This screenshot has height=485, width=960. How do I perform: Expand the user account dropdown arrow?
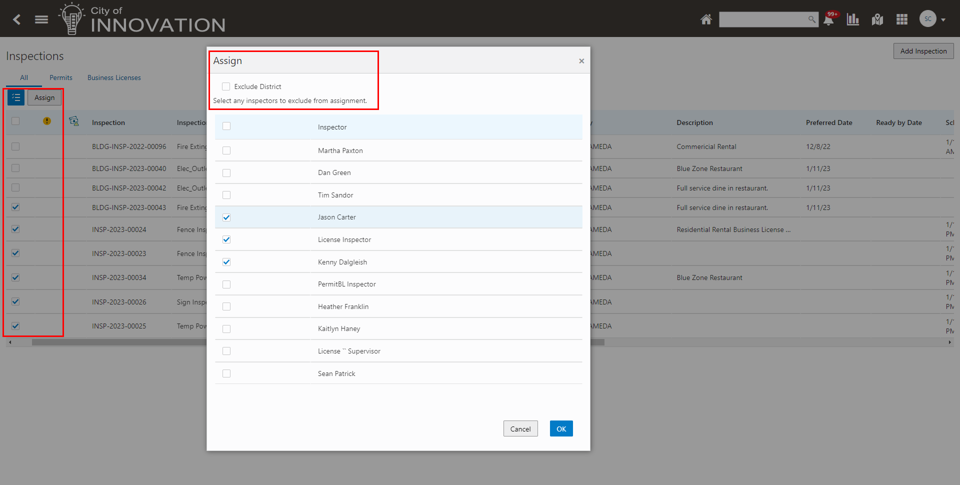tap(943, 20)
